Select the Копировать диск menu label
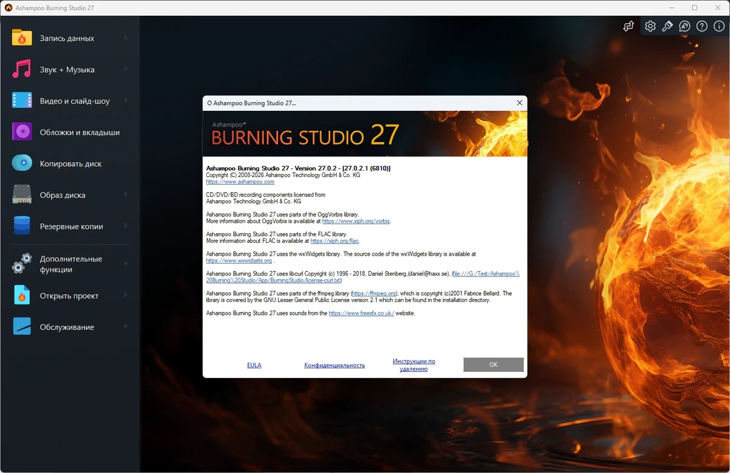The width and height of the screenshot is (730, 473). [x=71, y=164]
